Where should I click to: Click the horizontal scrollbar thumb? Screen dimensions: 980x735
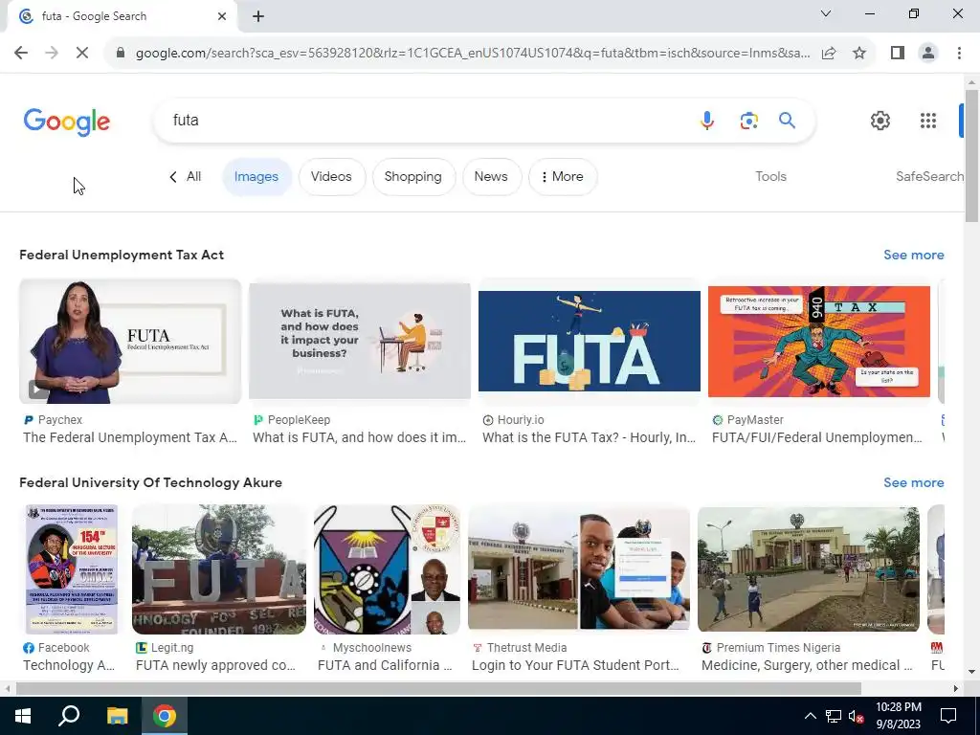[x=438, y=689]
